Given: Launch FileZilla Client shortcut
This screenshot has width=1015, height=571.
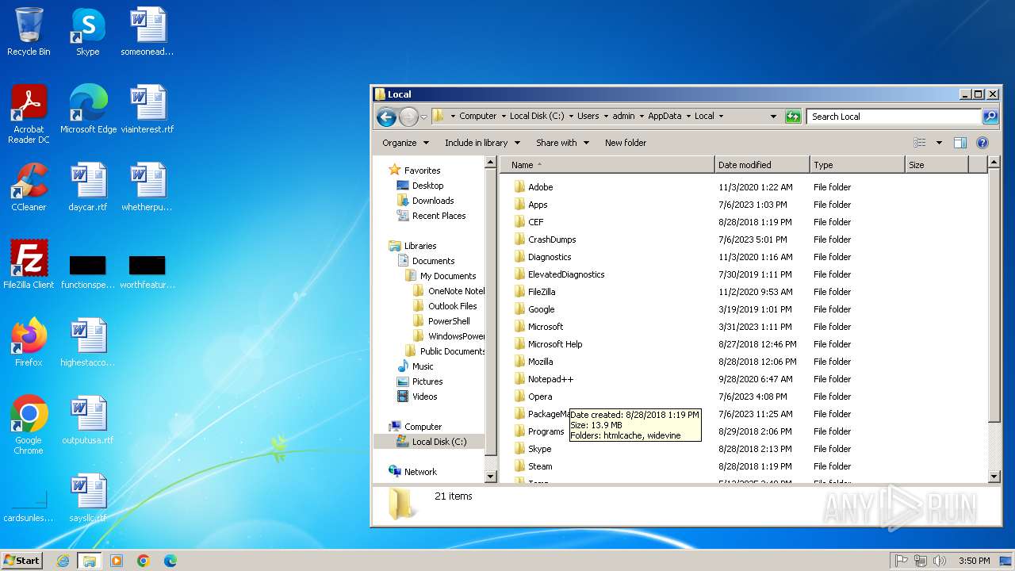Looking at the screenshot, I should point(29,265).
